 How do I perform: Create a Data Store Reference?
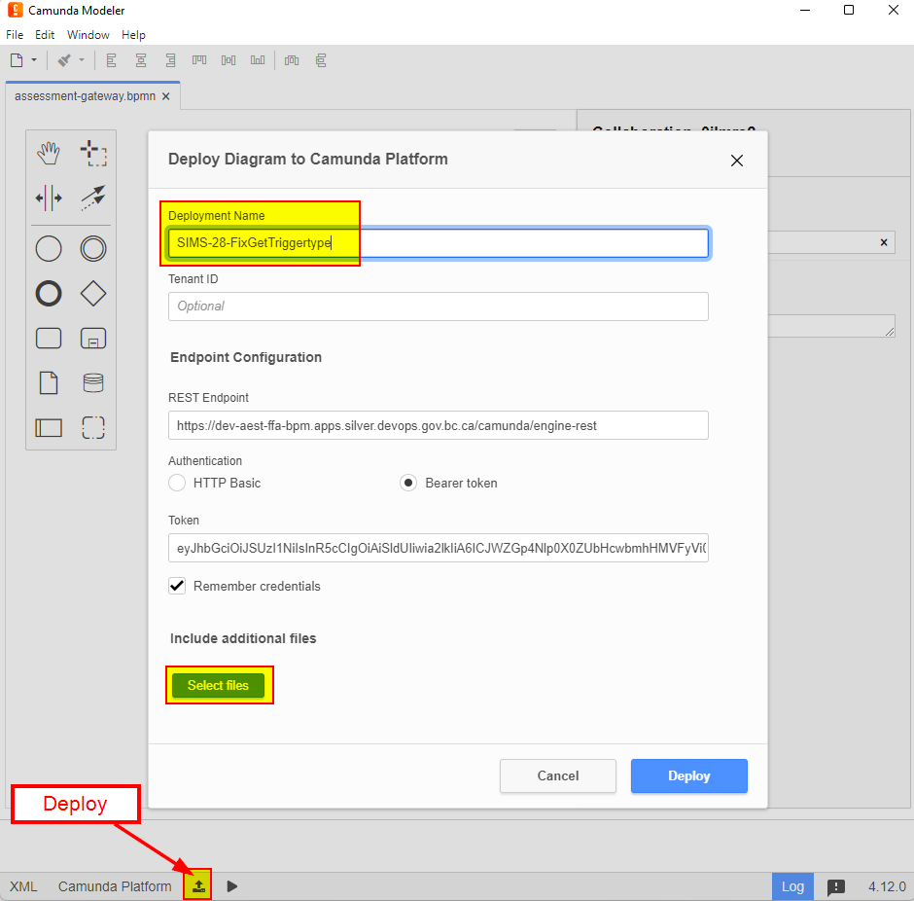tap(93, 383)
